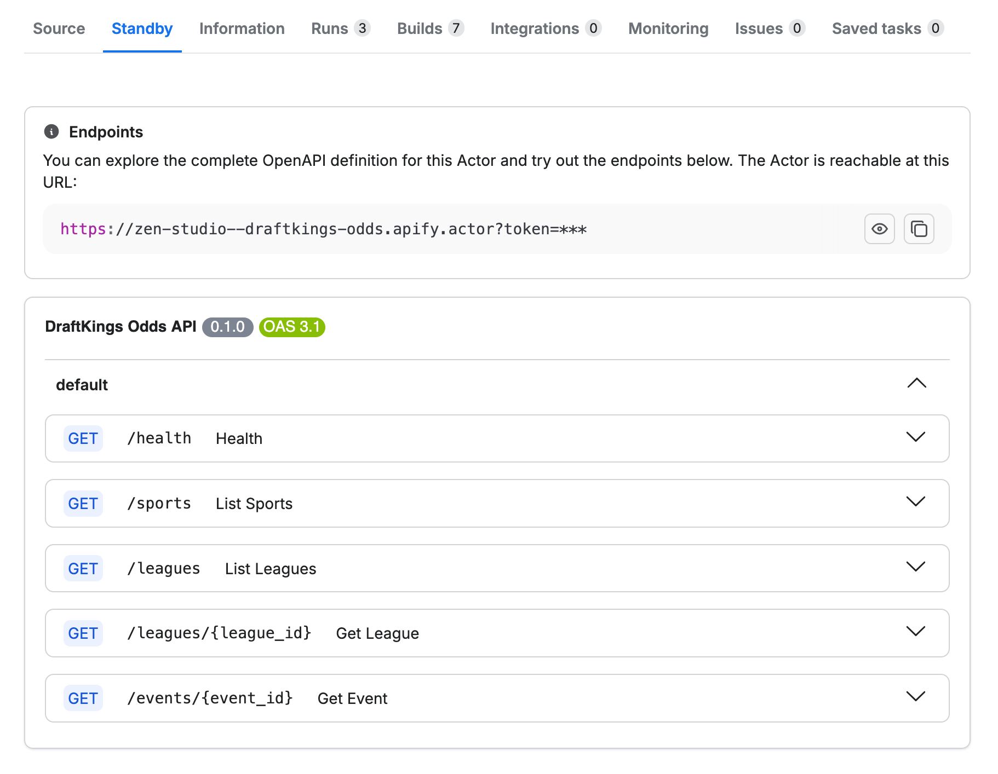
Task: Go to the Monitoring tab
Action: [668, 28]
